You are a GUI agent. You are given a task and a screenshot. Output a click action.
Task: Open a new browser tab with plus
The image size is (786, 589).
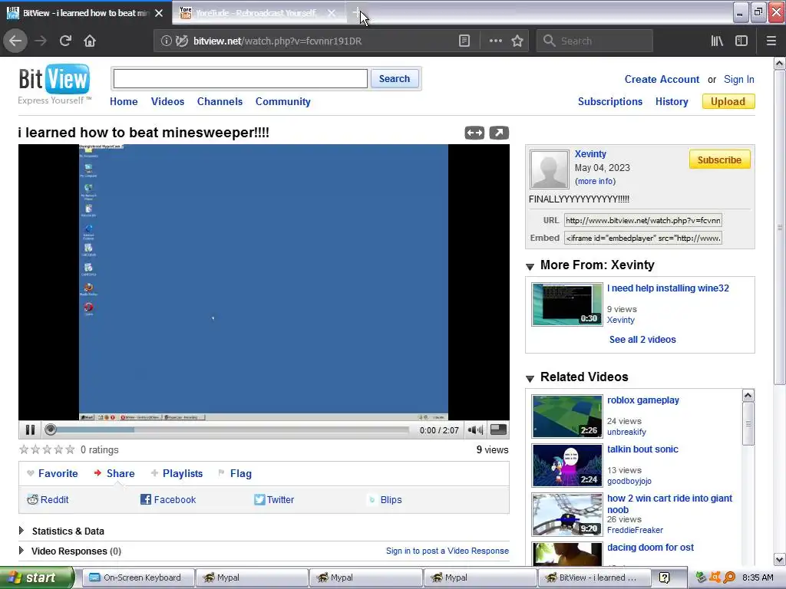pos(356,12)
